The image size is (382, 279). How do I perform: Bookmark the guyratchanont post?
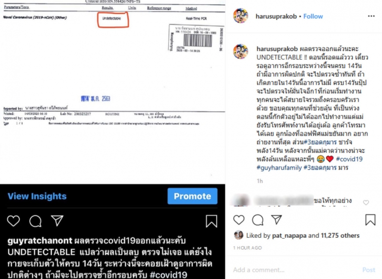point(211,221)
